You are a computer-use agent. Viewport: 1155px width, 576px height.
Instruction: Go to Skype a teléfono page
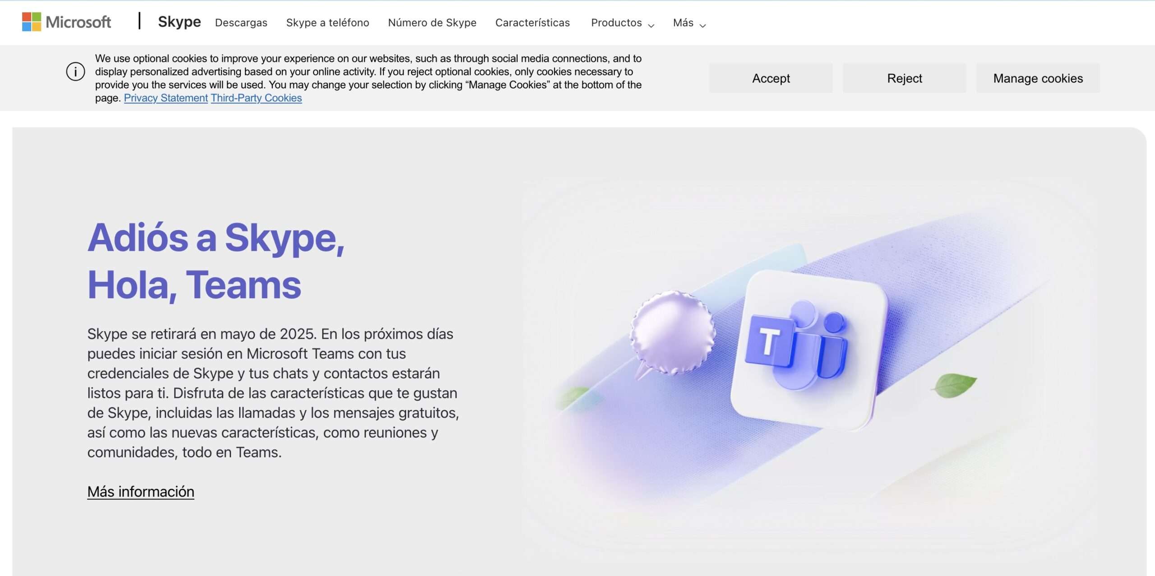click(x=328, y=23)
